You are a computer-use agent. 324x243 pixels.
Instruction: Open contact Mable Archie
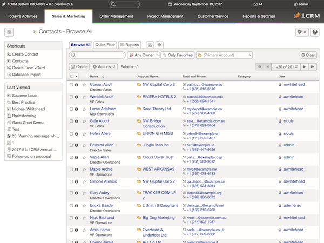pos(101,169)
